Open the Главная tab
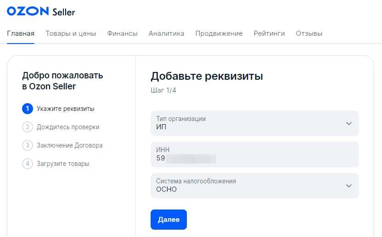The height and width of the screenshot is (237, 382). coord(21,33)
